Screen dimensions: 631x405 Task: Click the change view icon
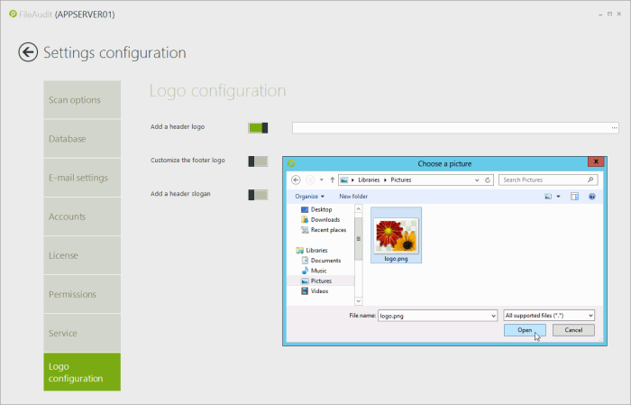point(547,196)
